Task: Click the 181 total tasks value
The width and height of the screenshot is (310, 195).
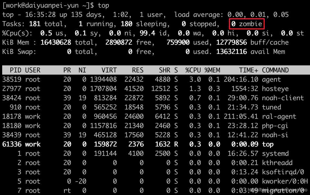Action: click(x=35, y=24)
